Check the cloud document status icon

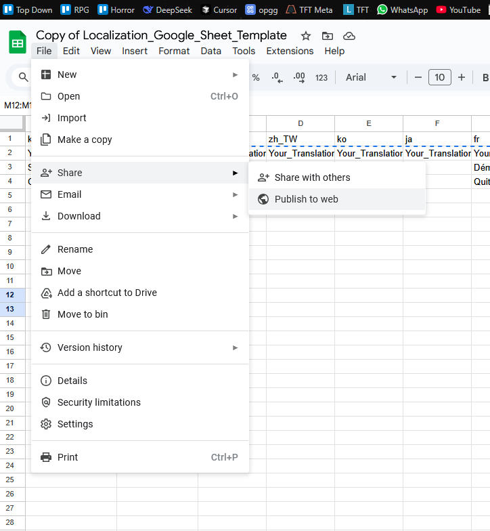(349, 36)
